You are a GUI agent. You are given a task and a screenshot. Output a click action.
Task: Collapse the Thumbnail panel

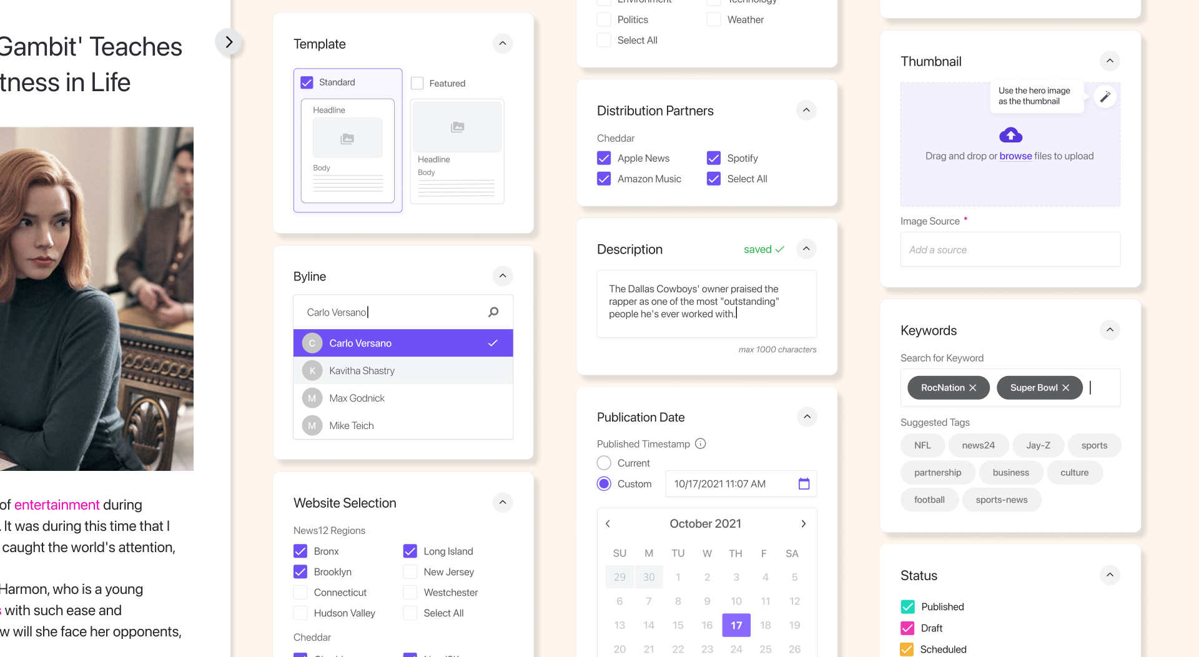[1110, 61]
